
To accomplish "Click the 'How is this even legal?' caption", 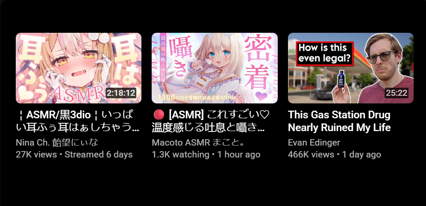I will (324, 54).
